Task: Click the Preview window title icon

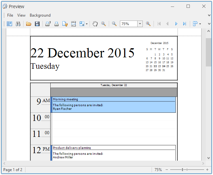Action: tap(5, 7)
